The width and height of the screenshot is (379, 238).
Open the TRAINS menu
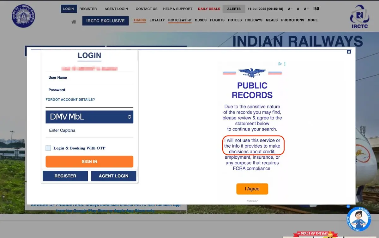(140, 20)
